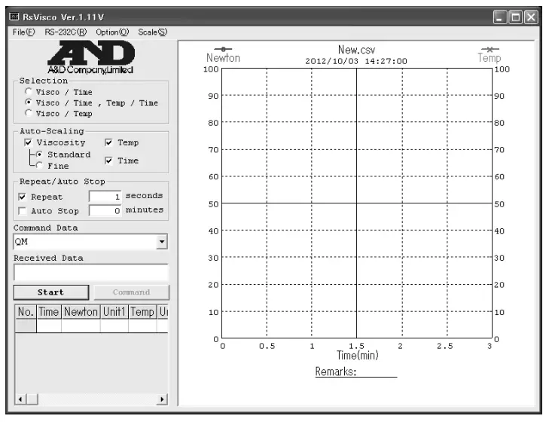Click the Newton column header
Viewport: 546px width, 422px height.
tap(81, 311)
